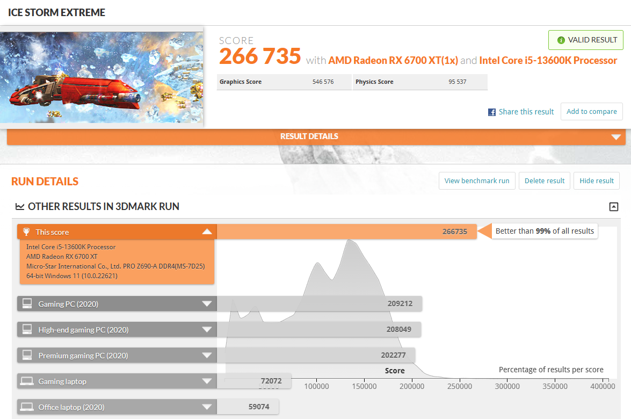This screenshot has height=419, width=631.
Task: Click the Ice Storm Extreme spaceship thumbnail
Action: [x=101, y=77]
